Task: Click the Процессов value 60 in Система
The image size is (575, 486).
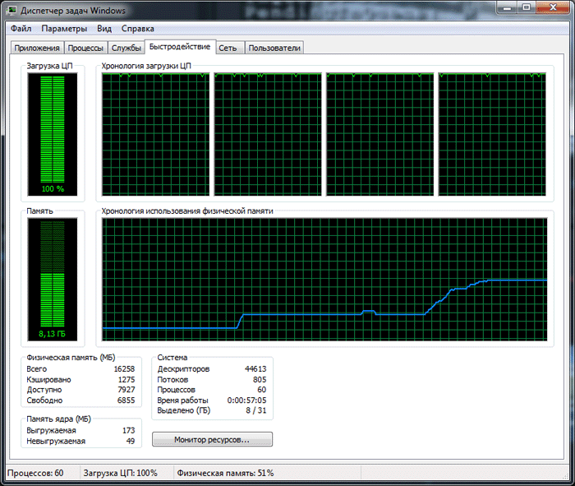Action: 262,390
